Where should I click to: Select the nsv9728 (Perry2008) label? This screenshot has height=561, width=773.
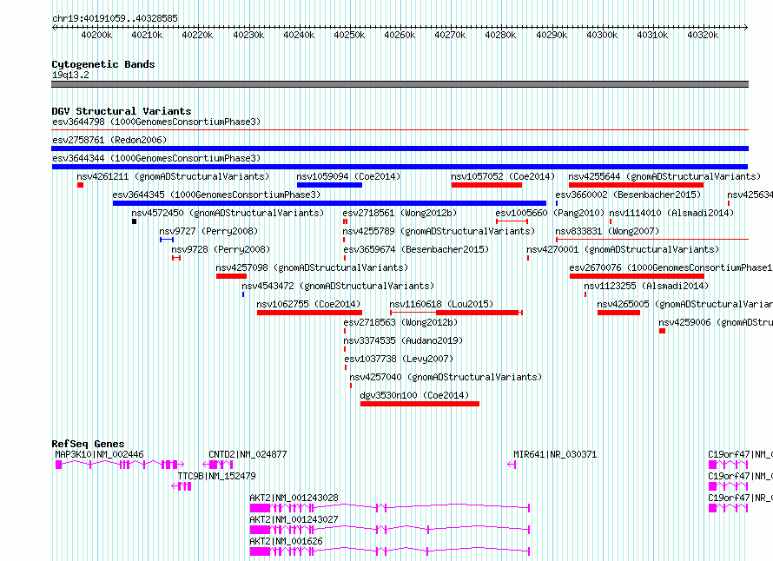click(x=221, y=249)
